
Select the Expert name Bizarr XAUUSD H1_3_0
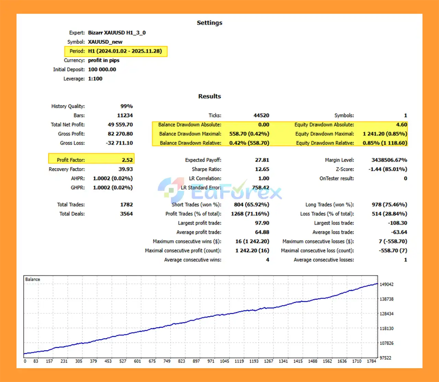point(117,33)
